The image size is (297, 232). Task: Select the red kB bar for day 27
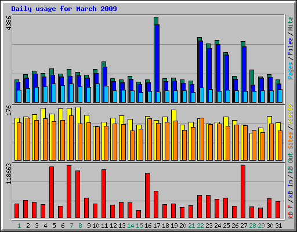point(243,191)
